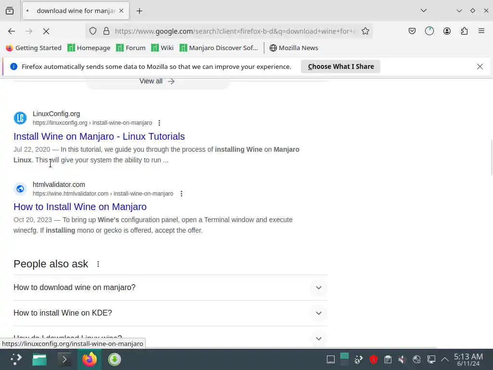
Task: Open the virtual desktop pager
Action: [x=344, y=359]
